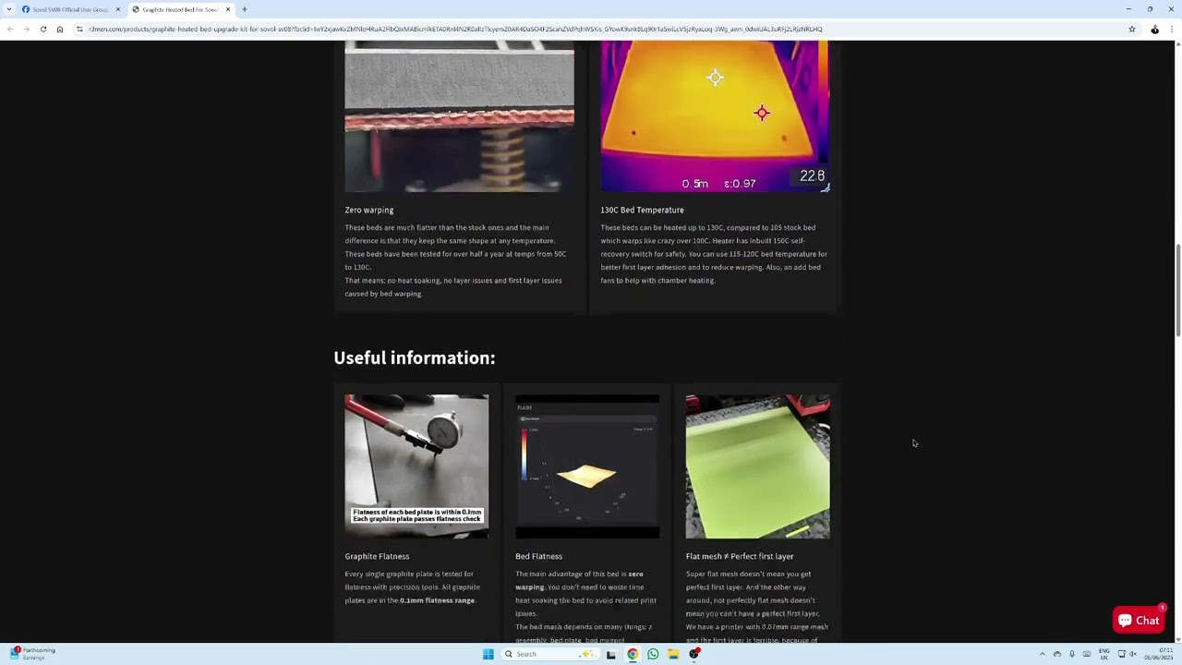Click the 'Graphite Flatness' caption

coord(377,556)
